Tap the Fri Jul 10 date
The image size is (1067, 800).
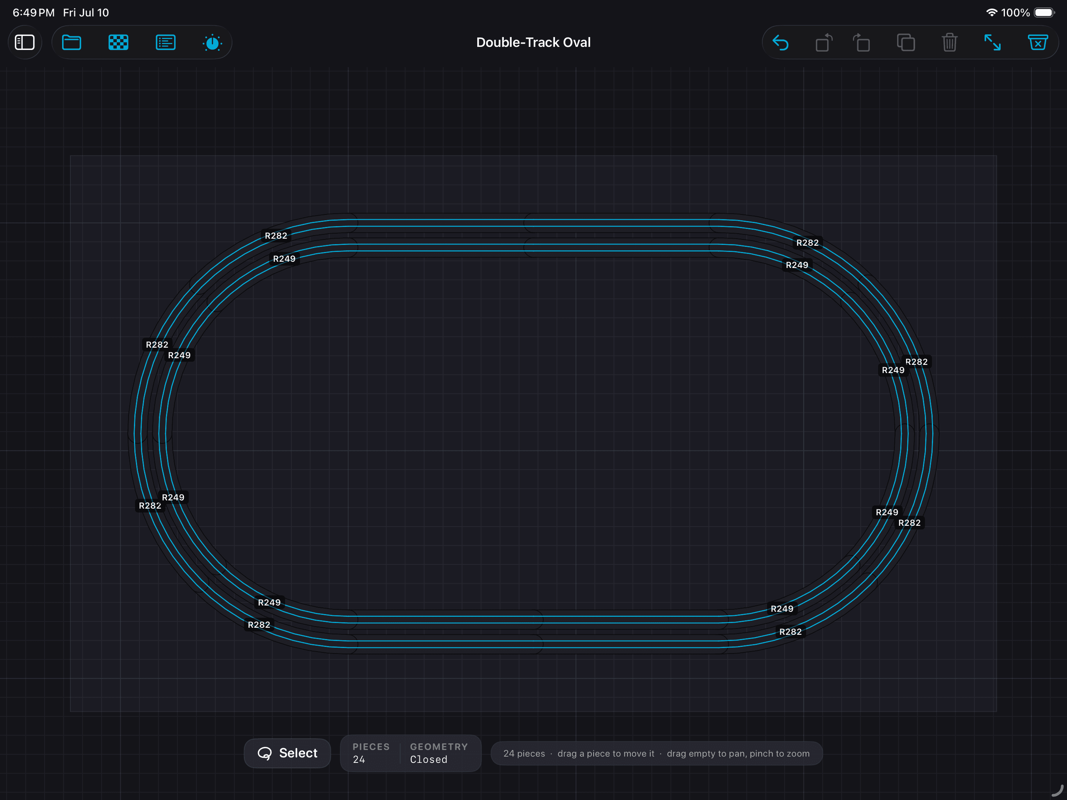point(86,12)
